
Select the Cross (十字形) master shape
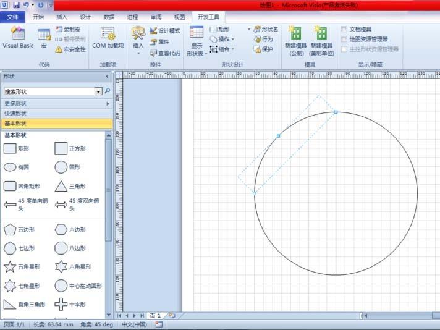70,304
